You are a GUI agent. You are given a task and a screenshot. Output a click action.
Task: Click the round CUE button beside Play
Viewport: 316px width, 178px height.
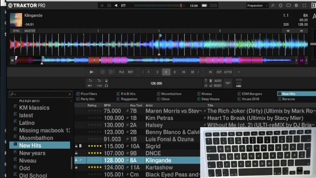tap(103, 72)
